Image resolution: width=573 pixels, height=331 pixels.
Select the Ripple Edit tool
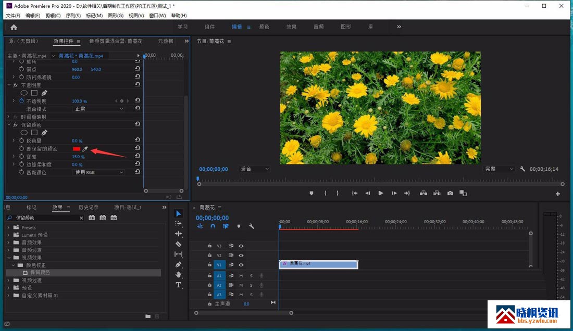coord(178,234)
